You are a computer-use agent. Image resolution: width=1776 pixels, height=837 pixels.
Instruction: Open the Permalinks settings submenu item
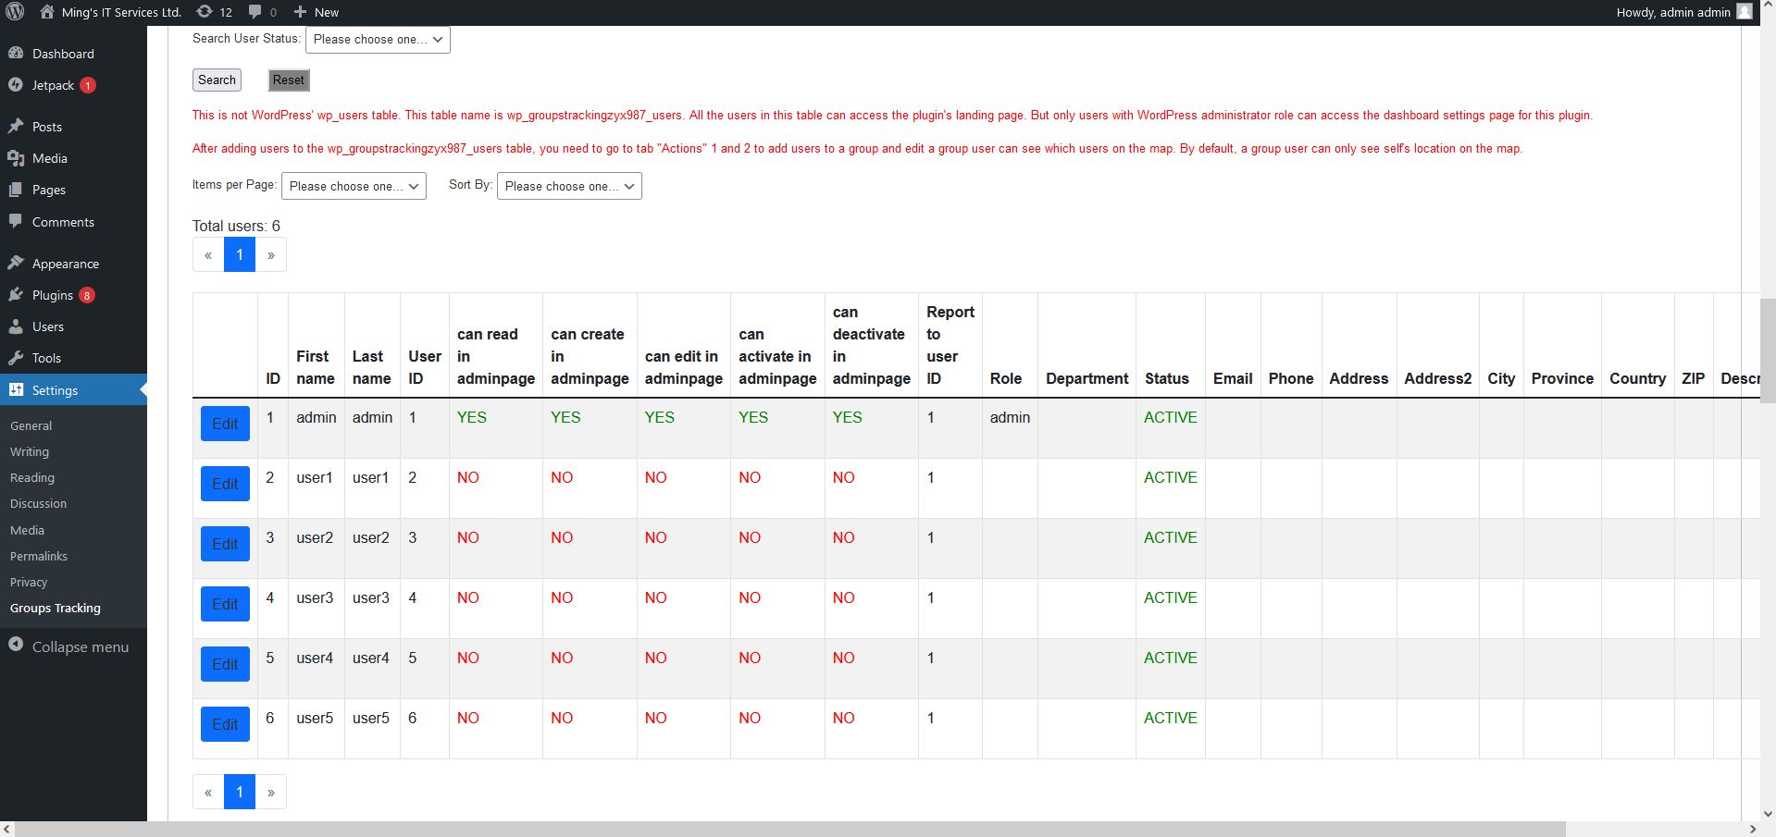pos(39,556)
